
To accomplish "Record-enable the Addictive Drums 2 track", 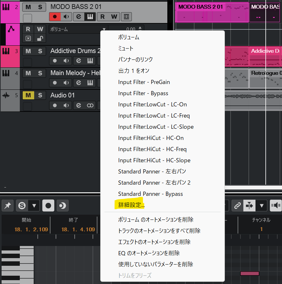I will [55, 61].
